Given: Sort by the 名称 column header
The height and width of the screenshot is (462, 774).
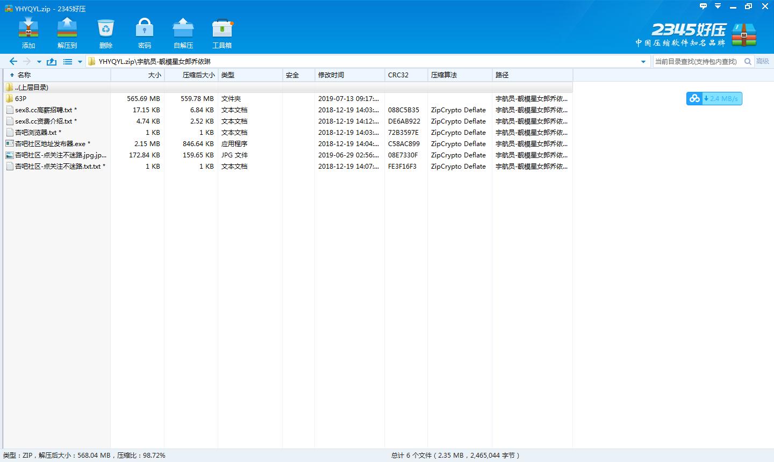Looking at the screenshot, I should (57, 75).
